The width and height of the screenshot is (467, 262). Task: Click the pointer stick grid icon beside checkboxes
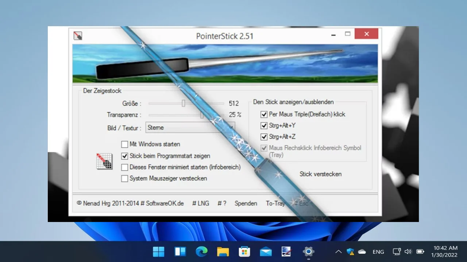point(104,161)
